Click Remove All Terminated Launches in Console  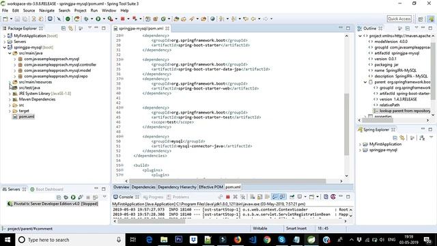pos(243,197)
